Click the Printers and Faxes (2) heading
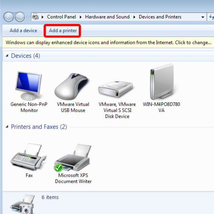 [39, 127]
